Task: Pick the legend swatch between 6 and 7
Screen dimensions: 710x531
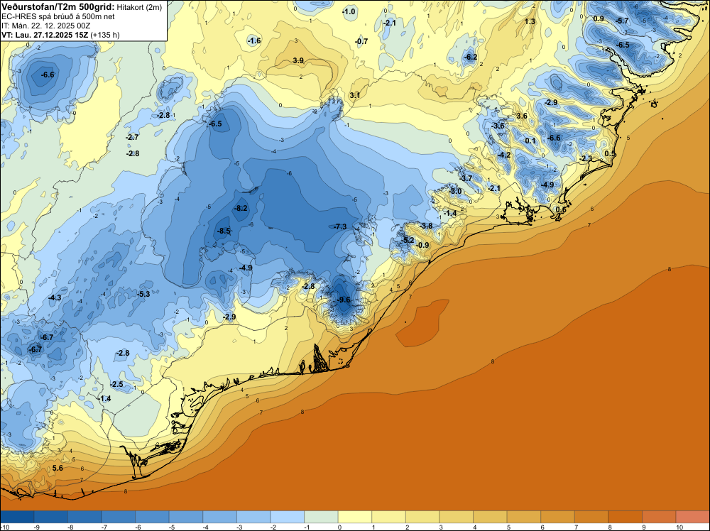Action: 557,517
